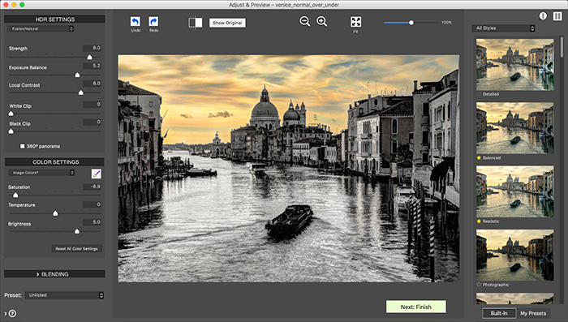Screen dimensions: 568x322
Task: Click the Brightness value field 5.0
Action: [x=92, y=222]
